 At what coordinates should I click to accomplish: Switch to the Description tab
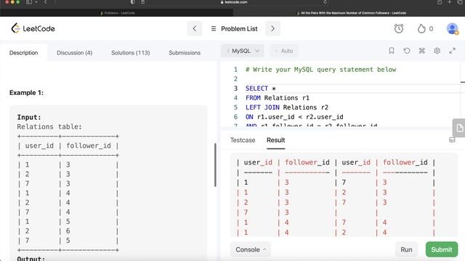(24, 53)
